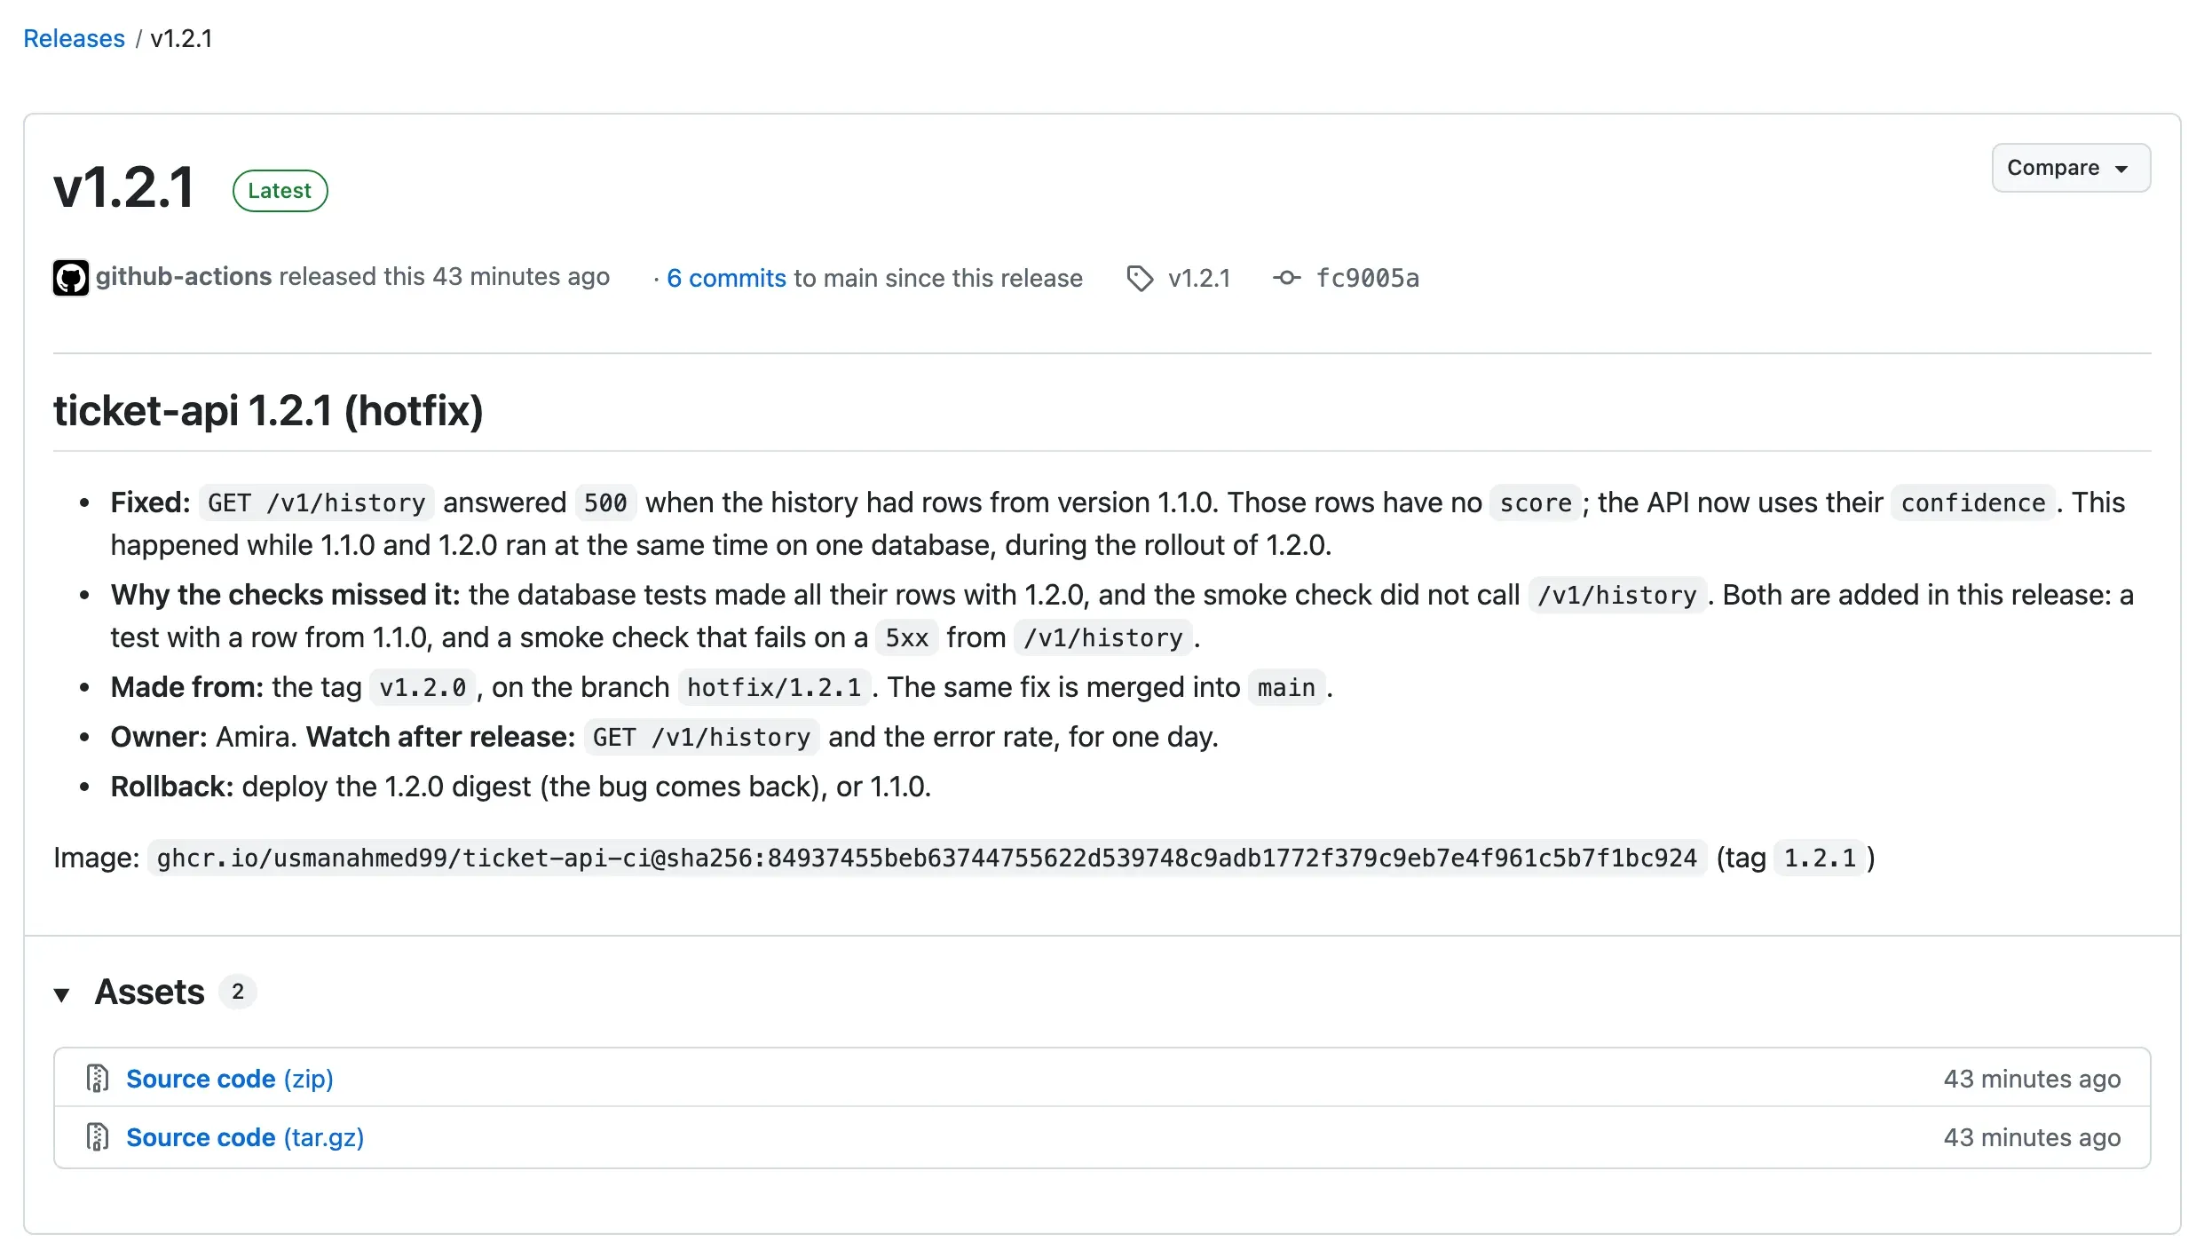Image resolution: width=2204 pixels, height=1250 pixels.
Task: Open the github-actions author link
Action: (x=184, y=277)
